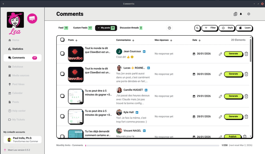
Task: Open the Style button
Action: coord(227,28)
